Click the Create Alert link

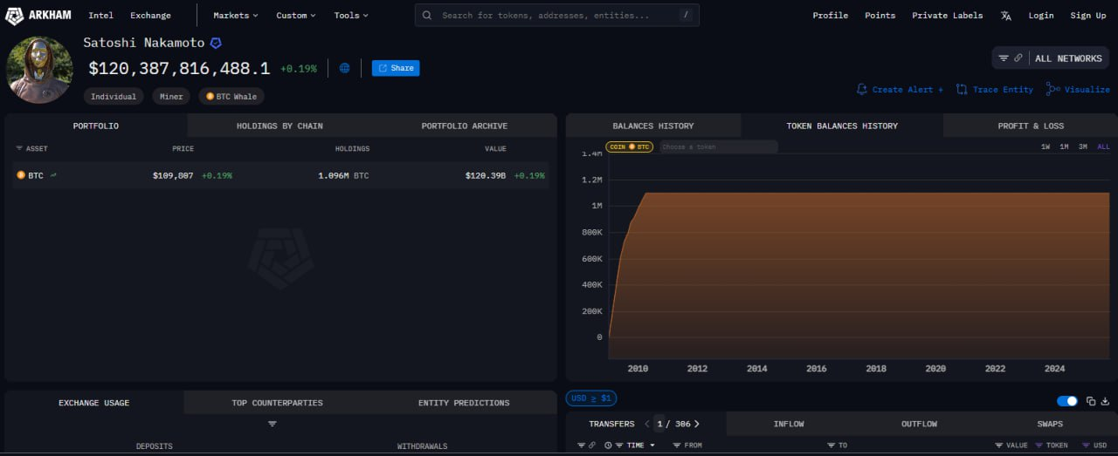click(x=901, y=90)
